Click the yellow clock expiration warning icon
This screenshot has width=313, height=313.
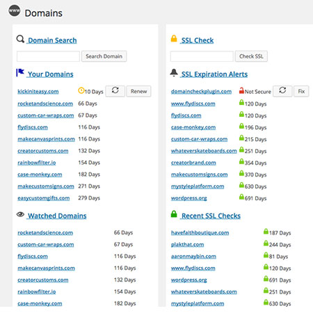coord(81,90)
